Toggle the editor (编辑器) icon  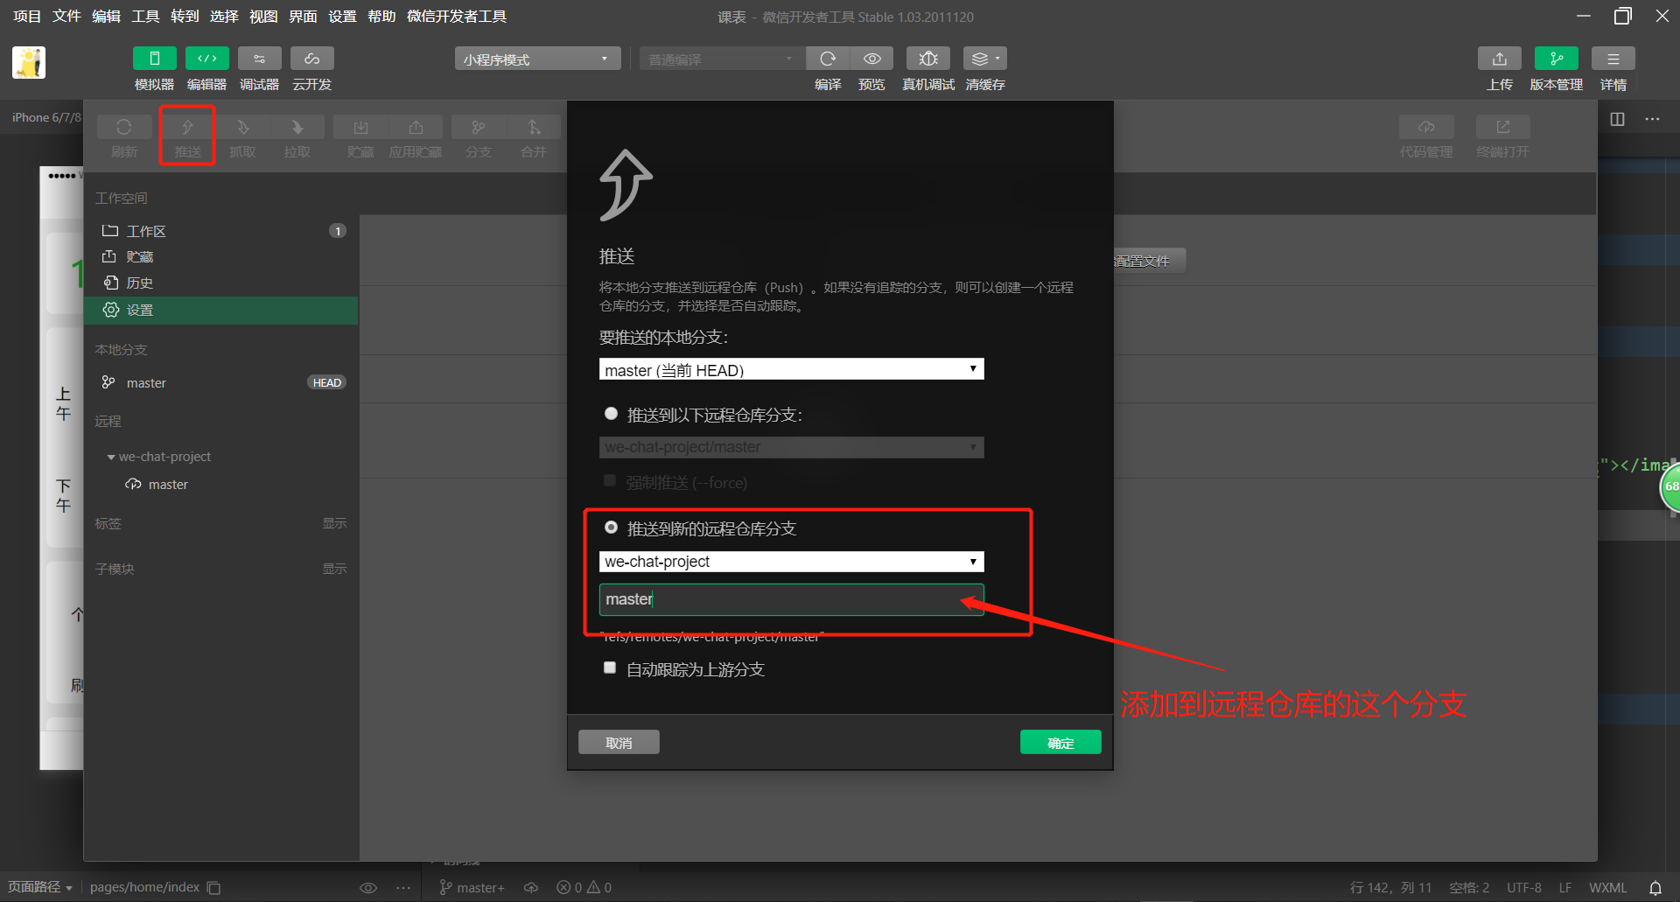(x=206, y=59)
